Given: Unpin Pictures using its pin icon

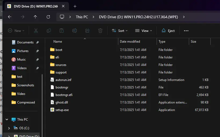Looking at the screenshot, I should [x=38, y=51].
